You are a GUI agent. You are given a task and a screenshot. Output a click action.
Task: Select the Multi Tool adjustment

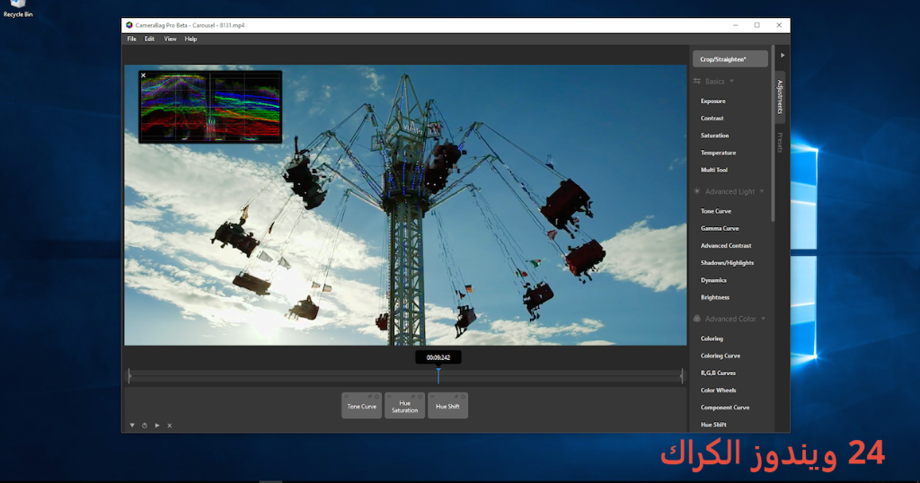714,170
